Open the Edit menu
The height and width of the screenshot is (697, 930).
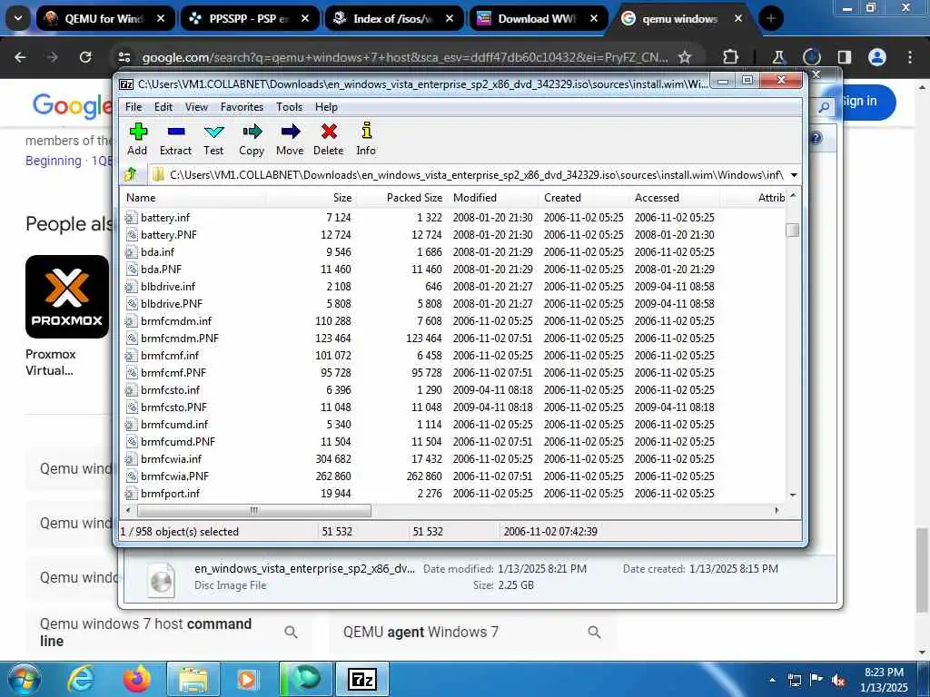point(163,107)
